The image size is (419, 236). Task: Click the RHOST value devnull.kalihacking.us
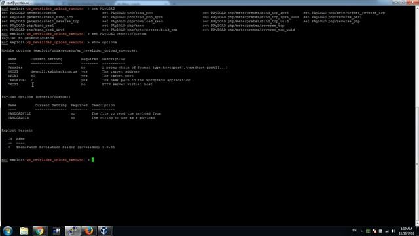[54, 71]
